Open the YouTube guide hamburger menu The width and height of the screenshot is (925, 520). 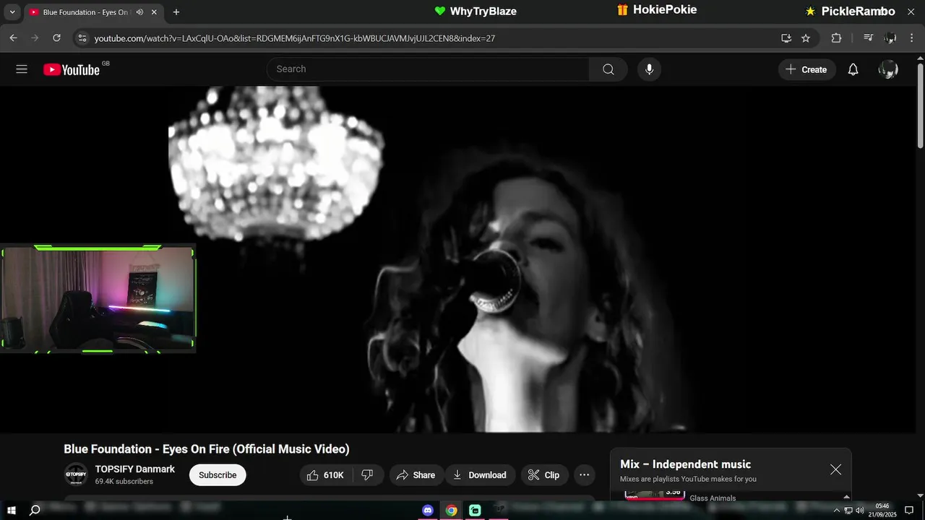[22, 69]
